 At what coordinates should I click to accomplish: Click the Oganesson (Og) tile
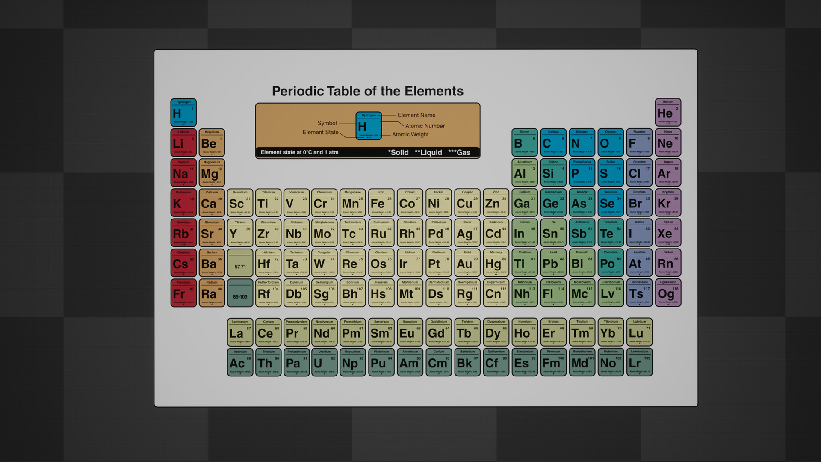(x=668, y=293)
